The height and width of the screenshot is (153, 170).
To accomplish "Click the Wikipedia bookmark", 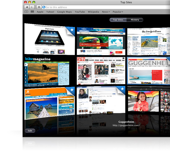I will click(93, 12).
